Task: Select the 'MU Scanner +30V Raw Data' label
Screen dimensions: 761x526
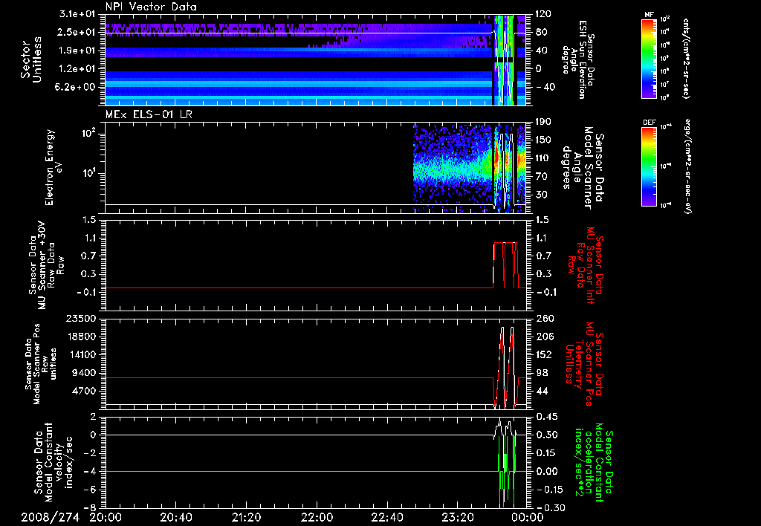Action: point(46,265)
